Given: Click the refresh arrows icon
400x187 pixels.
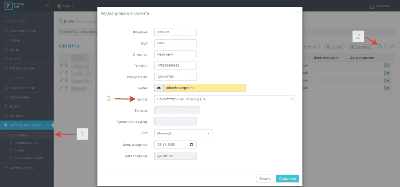Looking at the screenshot, I should pos(392,46).
